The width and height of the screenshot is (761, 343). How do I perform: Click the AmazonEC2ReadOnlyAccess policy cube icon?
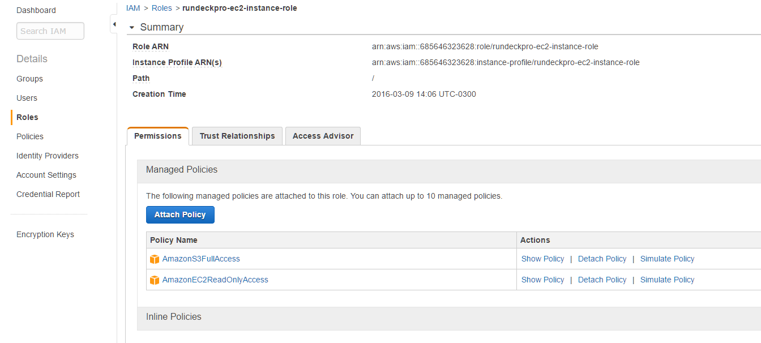point(155,280)
